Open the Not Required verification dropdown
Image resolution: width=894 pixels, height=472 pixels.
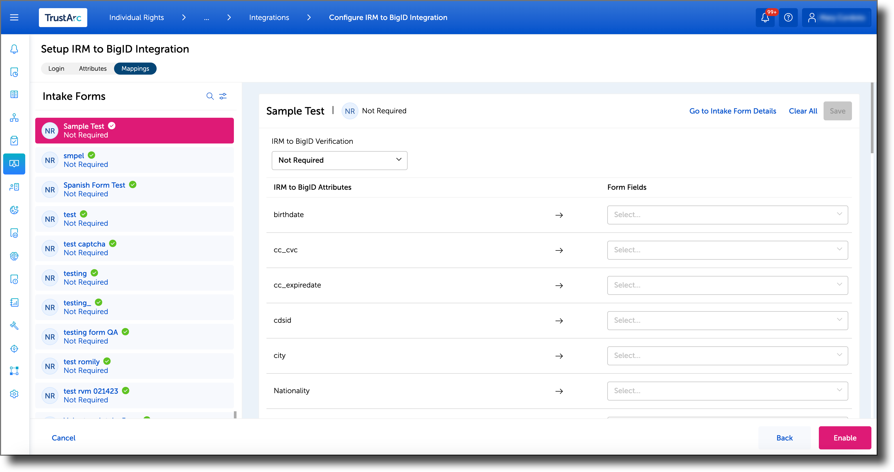339,160
